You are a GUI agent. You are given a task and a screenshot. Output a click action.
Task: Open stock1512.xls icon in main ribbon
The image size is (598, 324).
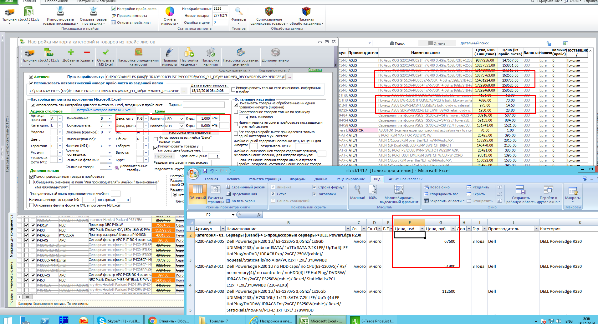click(29, 12)
